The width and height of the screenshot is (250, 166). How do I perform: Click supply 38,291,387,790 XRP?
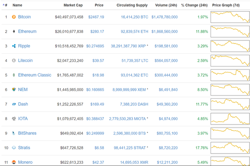129,46
